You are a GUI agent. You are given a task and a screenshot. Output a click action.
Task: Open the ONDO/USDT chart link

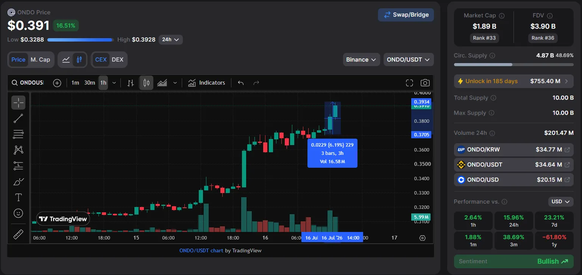point(201,250)
